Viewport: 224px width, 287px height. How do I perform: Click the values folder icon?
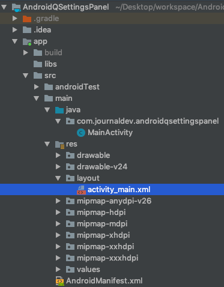click(x=70, y=270)
